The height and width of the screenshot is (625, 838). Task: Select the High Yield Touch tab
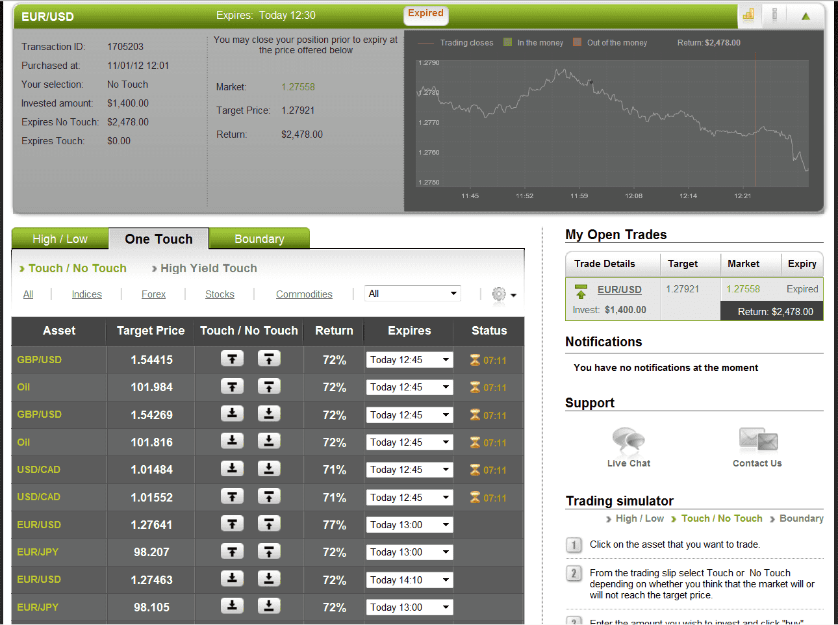tap(208, 268)
